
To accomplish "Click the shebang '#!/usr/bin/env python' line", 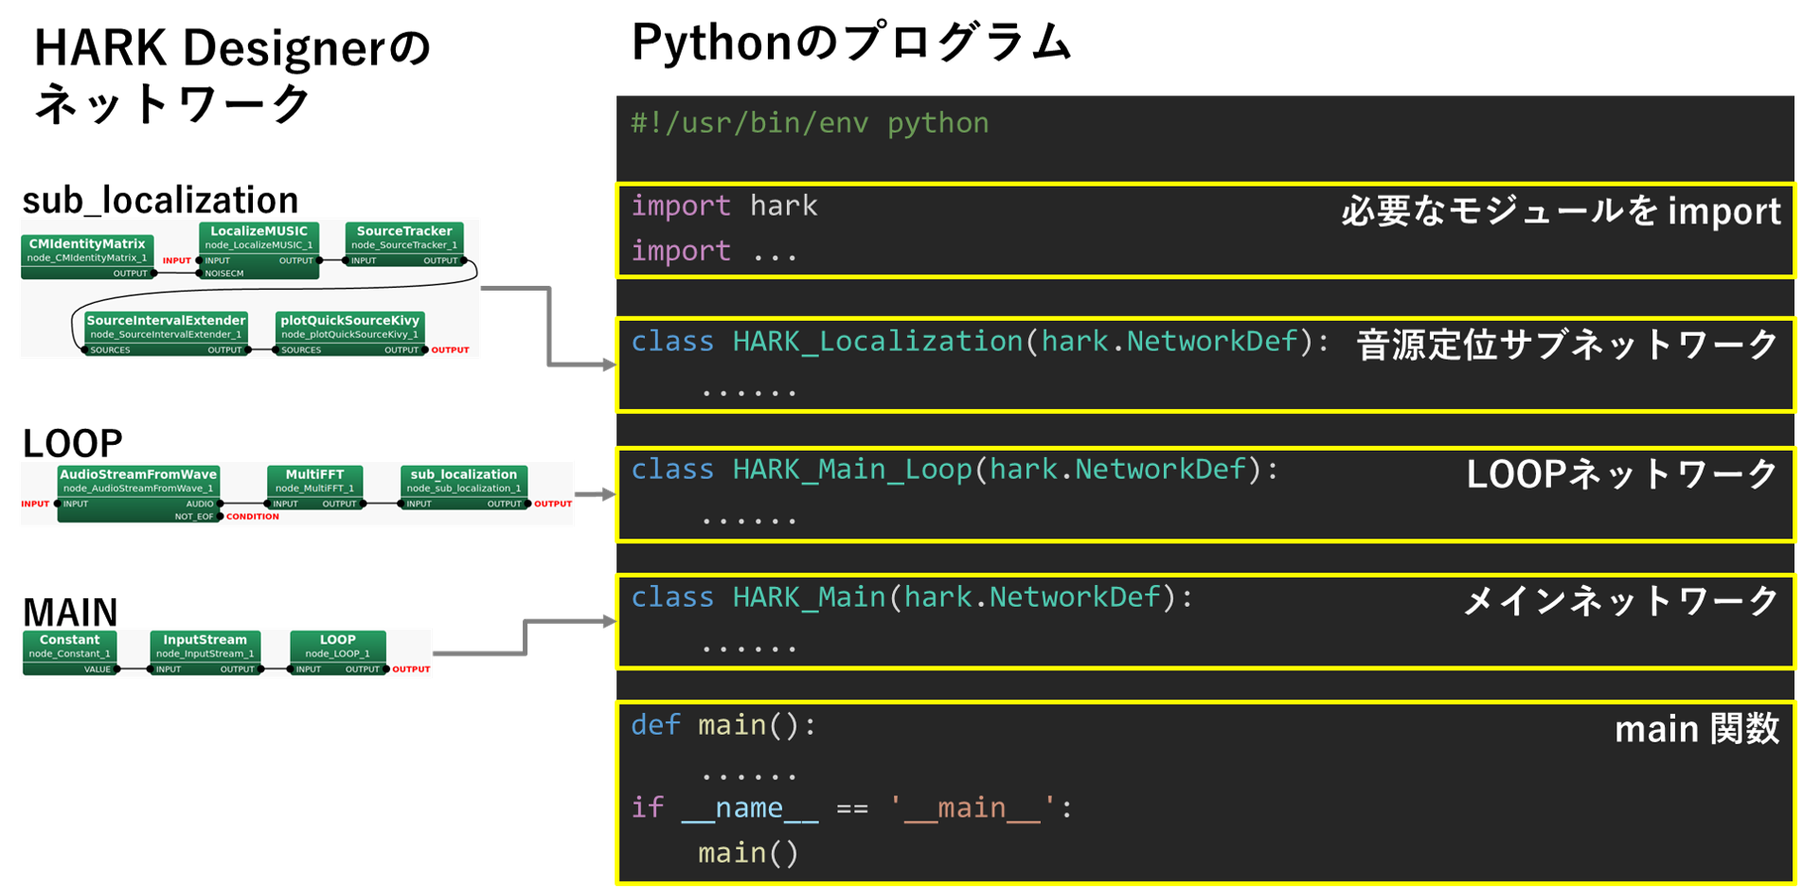I will tap(811, 124).
